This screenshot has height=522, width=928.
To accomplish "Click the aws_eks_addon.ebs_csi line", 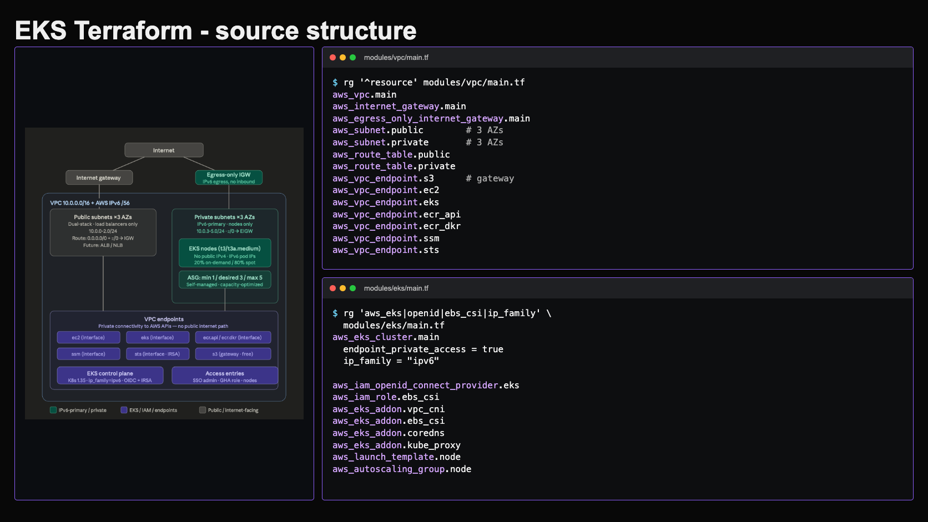I will pos(389,420).
